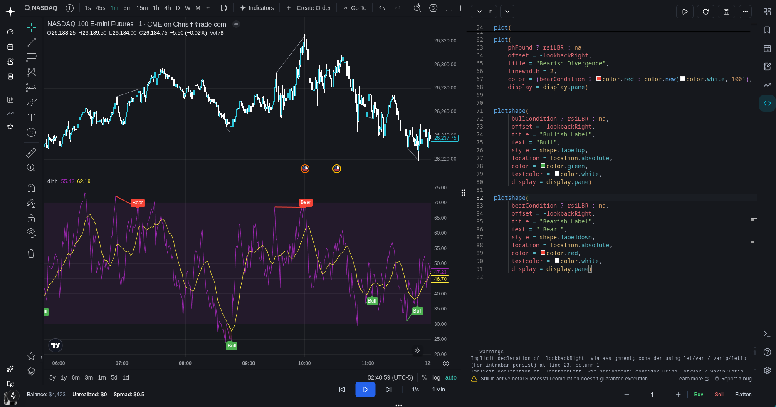Select the Text drawing tool
The height and width of the screenshot is (407, 776).
click(31, 117)
